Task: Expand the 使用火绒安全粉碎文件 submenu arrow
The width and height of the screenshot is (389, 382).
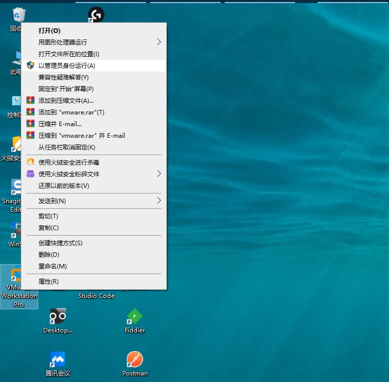Action: [159, 174]
